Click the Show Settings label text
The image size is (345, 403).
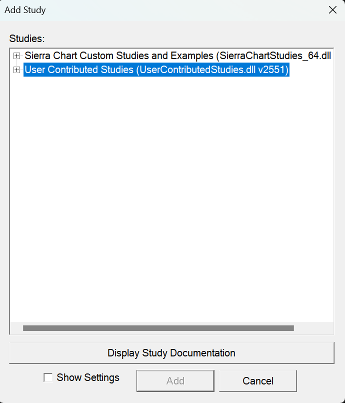pyautogui.click(x=88, y=377)
